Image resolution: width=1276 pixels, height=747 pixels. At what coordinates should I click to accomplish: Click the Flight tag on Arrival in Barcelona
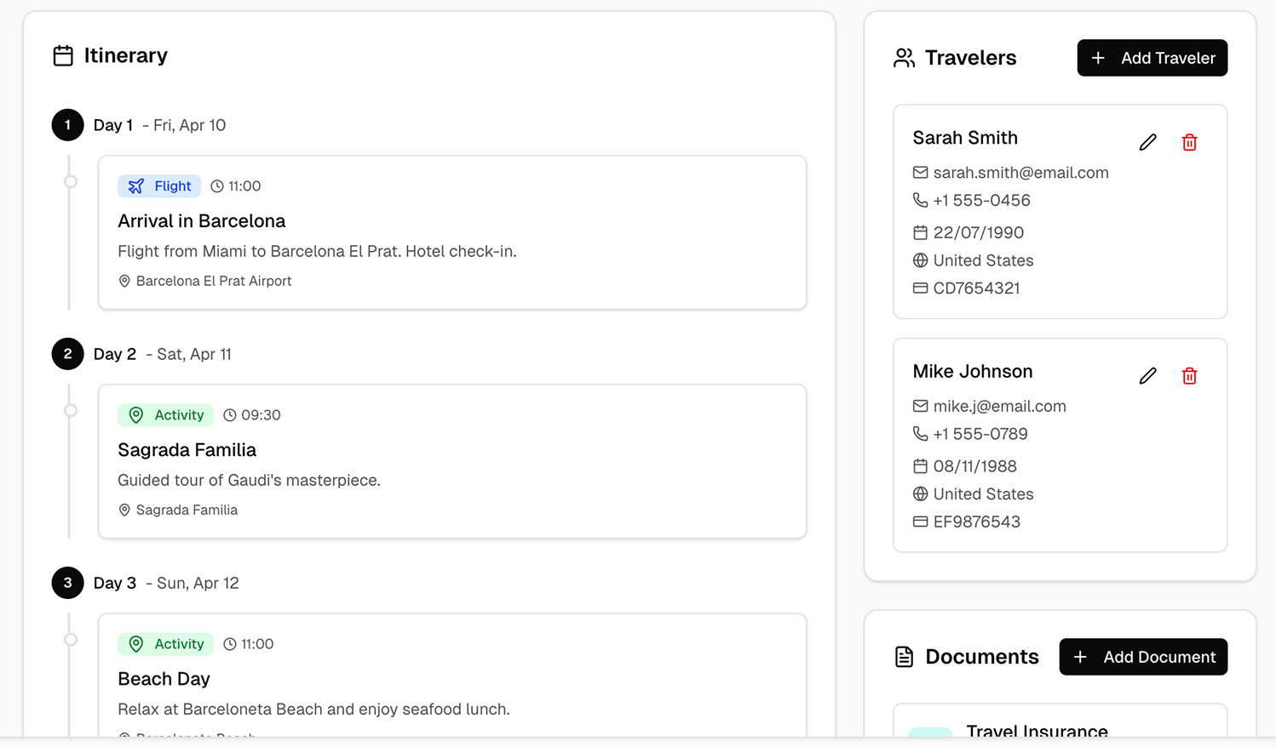point(159,186)
